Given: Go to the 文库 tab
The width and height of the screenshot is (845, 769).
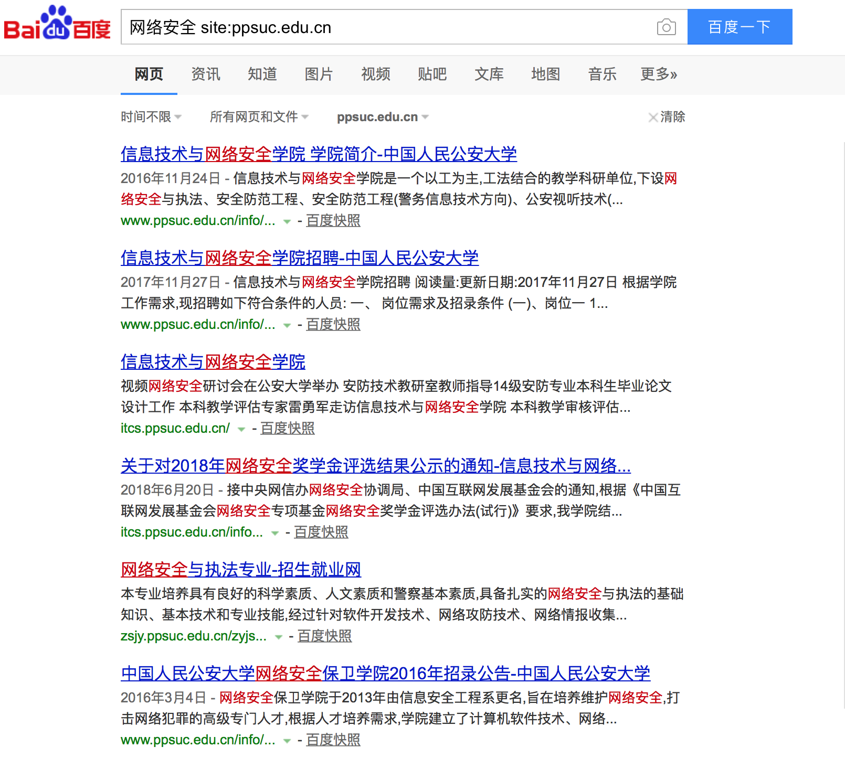Looking at the screenshot, I should pos(489,74).
